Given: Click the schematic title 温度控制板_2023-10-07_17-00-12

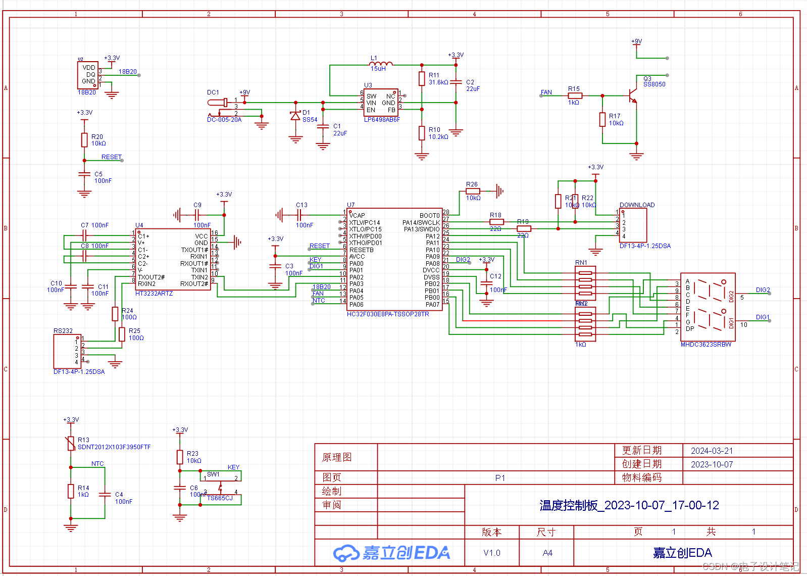Looking at the screenshot, I should coord(629,505).
